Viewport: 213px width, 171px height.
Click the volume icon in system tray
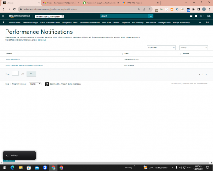pos(180,168)
